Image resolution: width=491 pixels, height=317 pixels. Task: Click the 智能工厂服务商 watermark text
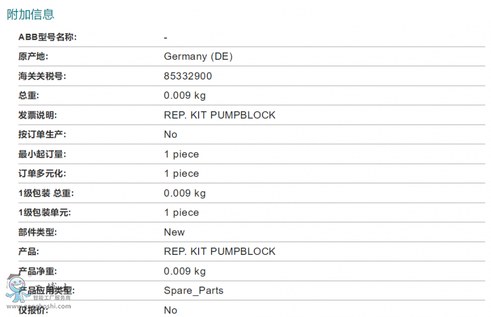pyautogui.click(x=52, y=298)
